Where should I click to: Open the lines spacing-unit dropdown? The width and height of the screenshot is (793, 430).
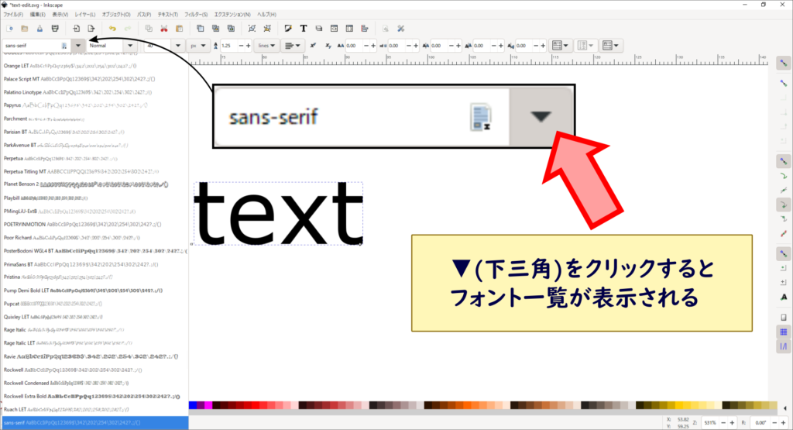[266, 46]
